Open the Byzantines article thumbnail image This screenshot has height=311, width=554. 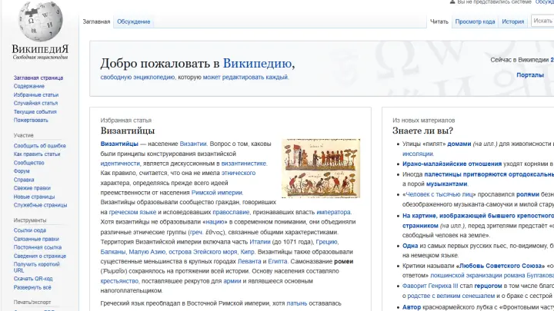(x=321, y=168)
